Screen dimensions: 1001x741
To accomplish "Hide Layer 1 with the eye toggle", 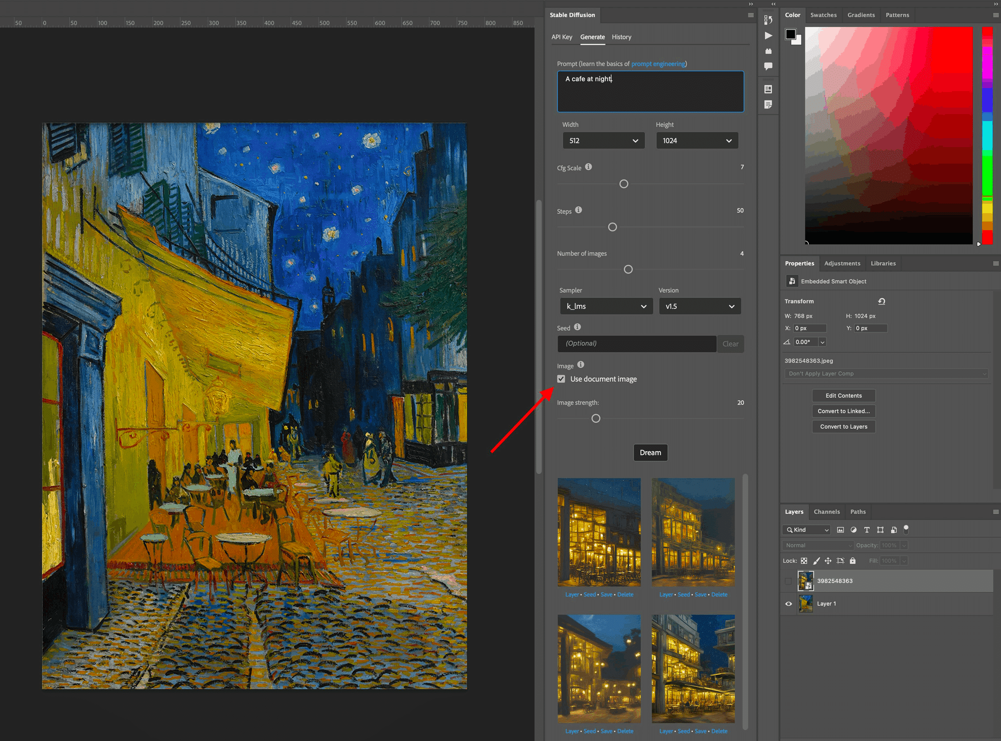I will click(x=789, y=604).
